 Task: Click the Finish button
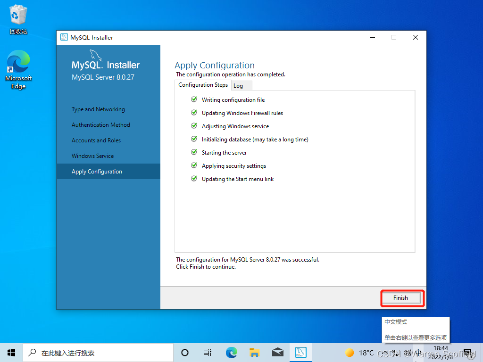coord(401,298)
